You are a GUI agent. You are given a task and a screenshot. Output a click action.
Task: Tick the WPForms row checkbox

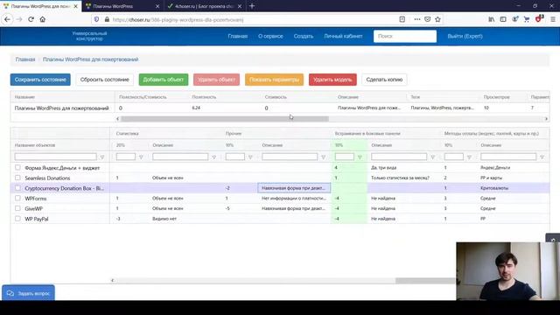pyautogui.click(x=17, y=198)
